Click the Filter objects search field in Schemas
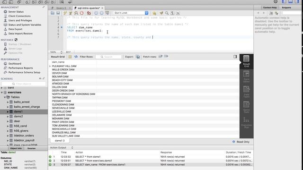The width and height of the screenshot is (303, 170). (24, 84)
